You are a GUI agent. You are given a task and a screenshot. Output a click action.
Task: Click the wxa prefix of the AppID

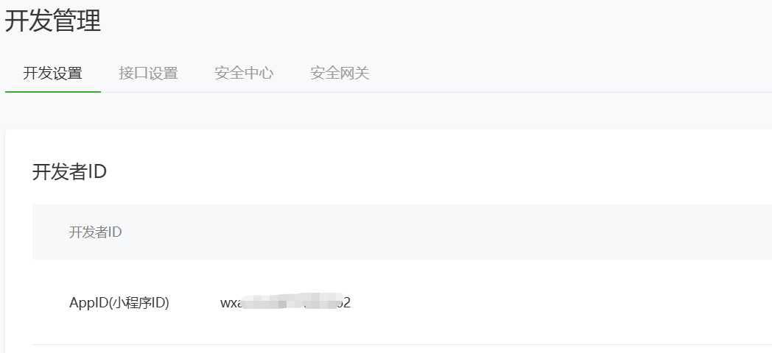tap(231, 303)
